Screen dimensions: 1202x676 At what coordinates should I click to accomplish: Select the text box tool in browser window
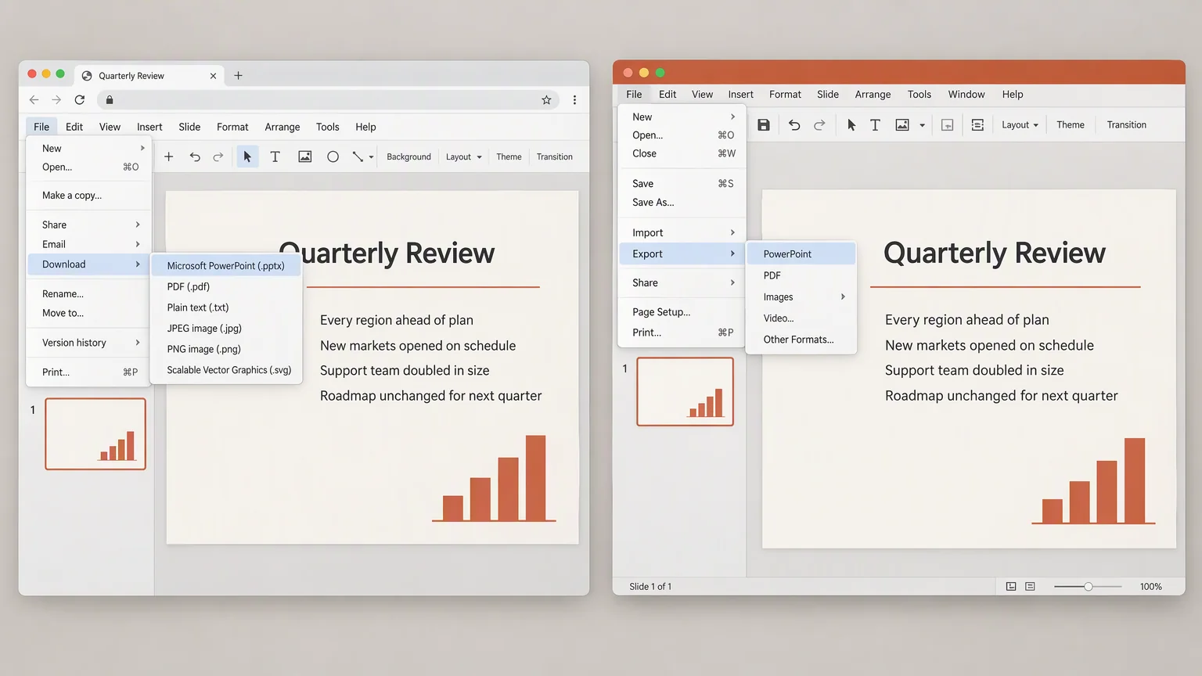[275, 156]
